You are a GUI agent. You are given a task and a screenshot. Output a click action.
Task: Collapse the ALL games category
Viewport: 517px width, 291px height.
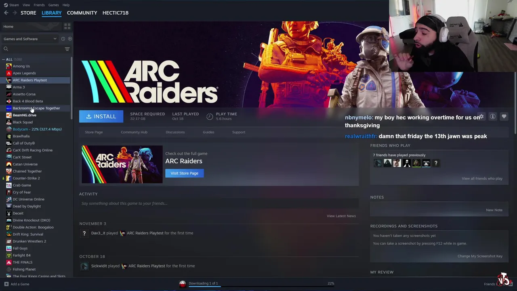tap(3, 59)
